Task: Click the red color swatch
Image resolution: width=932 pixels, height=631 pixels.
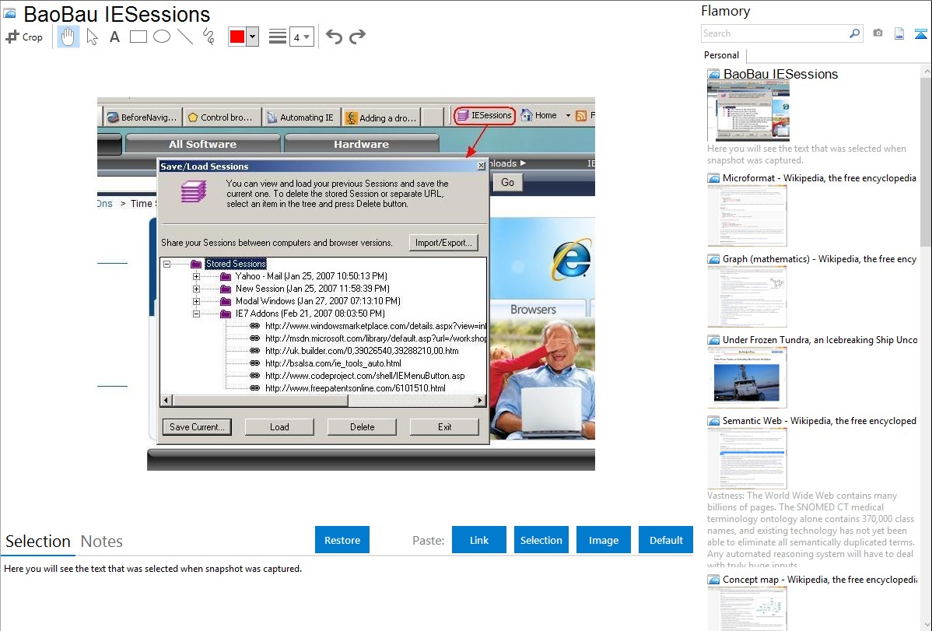Action: point(237,37)
